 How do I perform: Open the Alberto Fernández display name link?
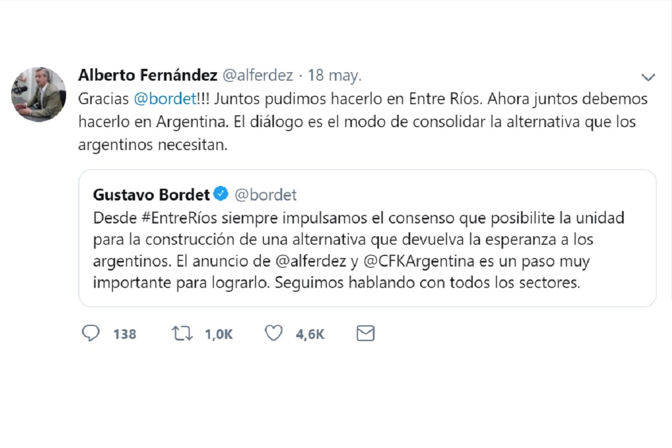[x=147, y=75]
